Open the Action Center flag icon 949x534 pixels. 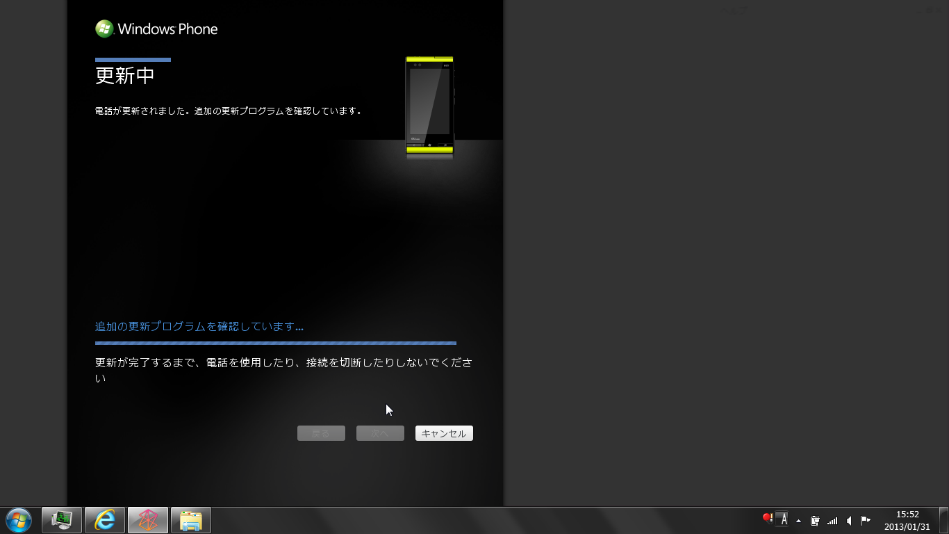[866, 520]
